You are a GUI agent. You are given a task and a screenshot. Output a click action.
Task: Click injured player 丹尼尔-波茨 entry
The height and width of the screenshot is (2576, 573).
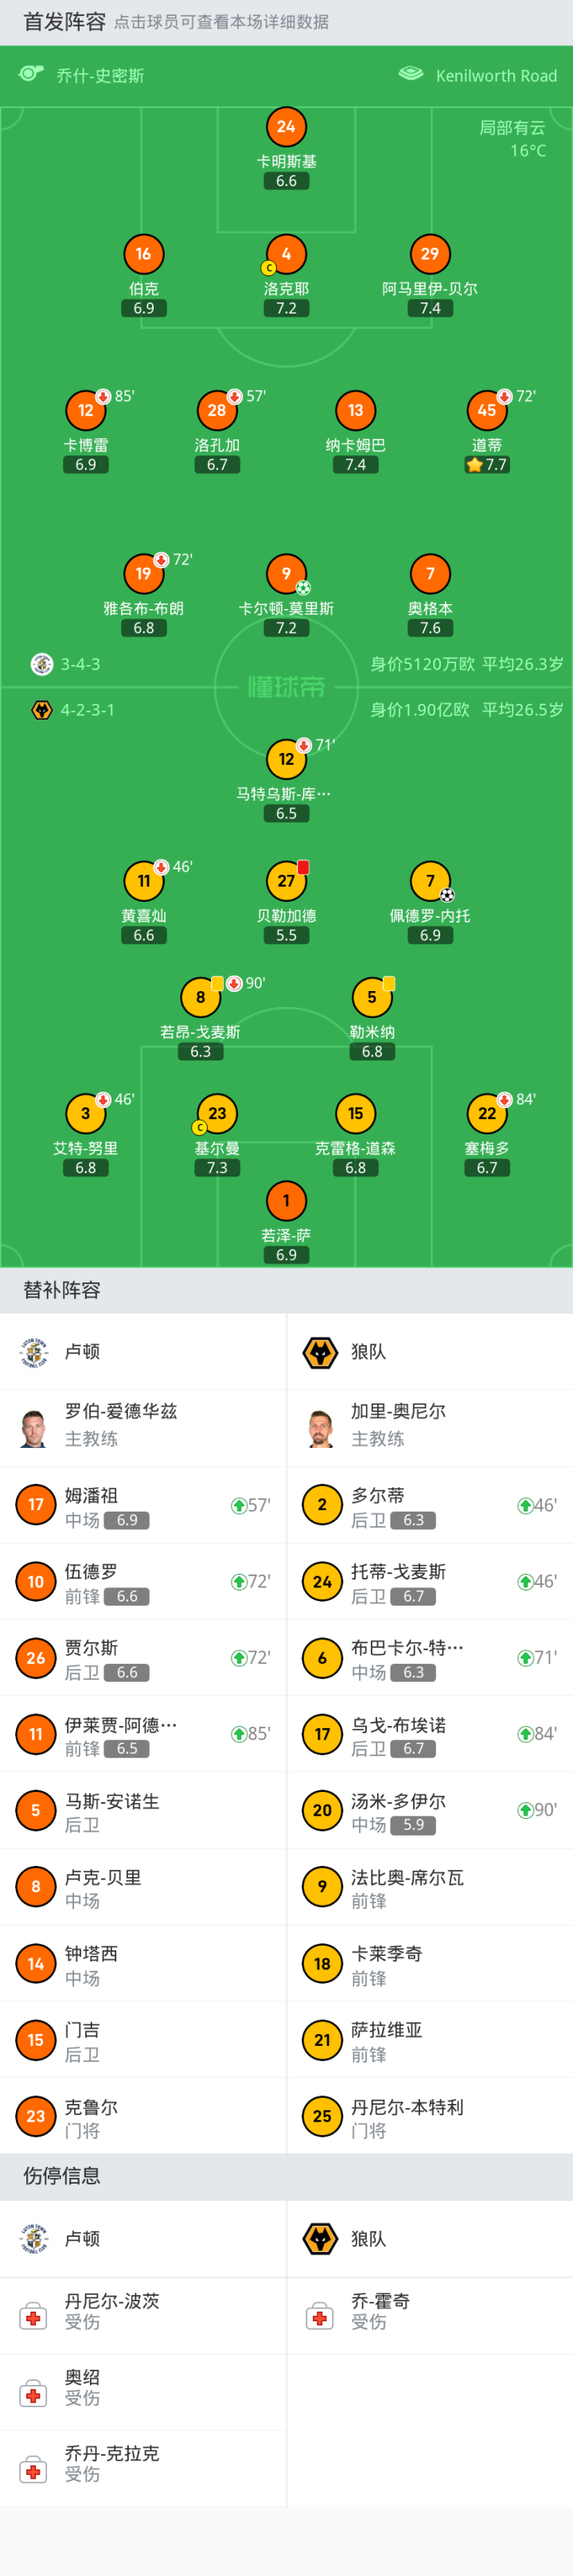pyautogui.click(x=112, y=2311)
